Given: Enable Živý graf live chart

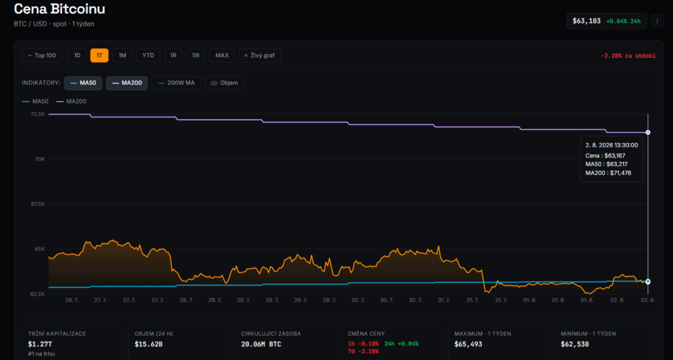Looking at the screenshot, I should [260, 55].
